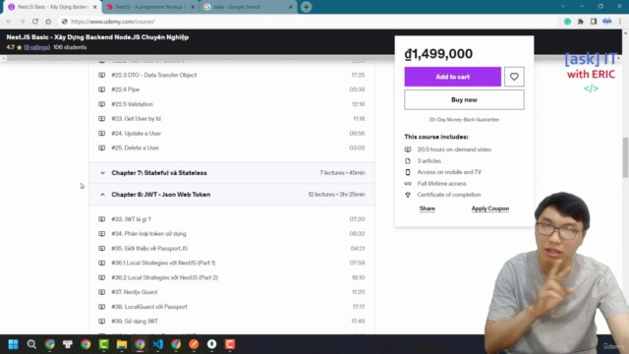Screen dimensions: 629x354
Task: Click the 30-Day Money-Back Guarantee text
Action: coord(464,120)
